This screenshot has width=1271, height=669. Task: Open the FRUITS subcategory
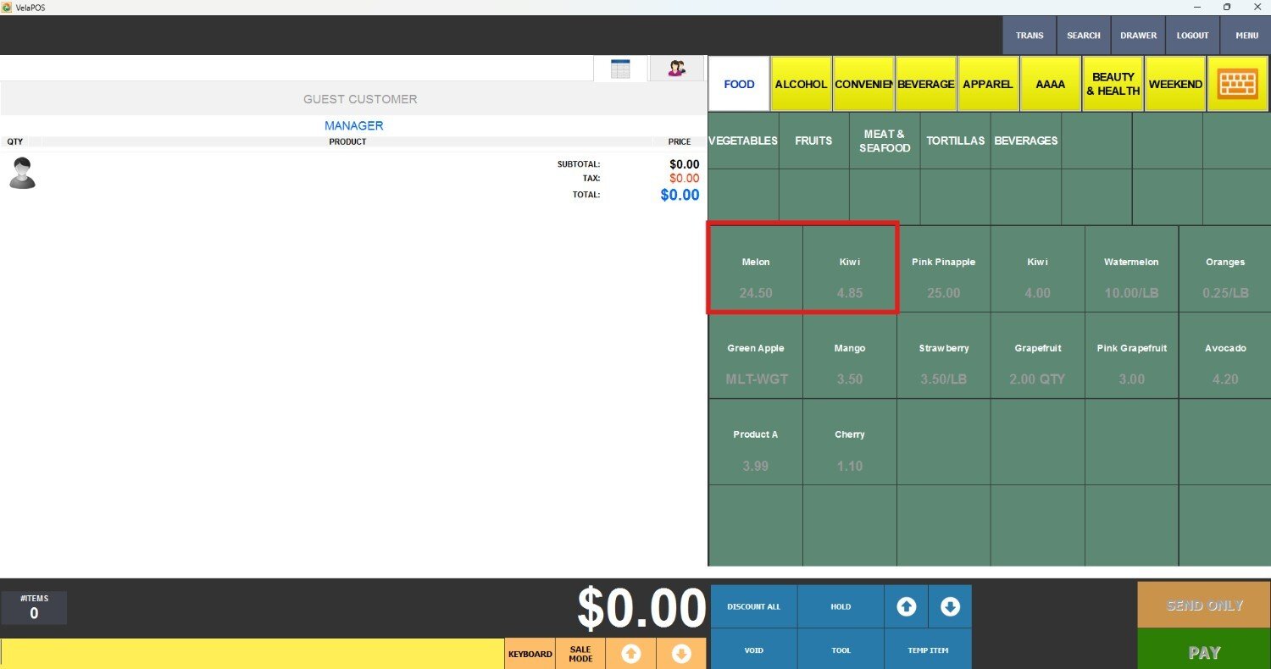point(813,141)
